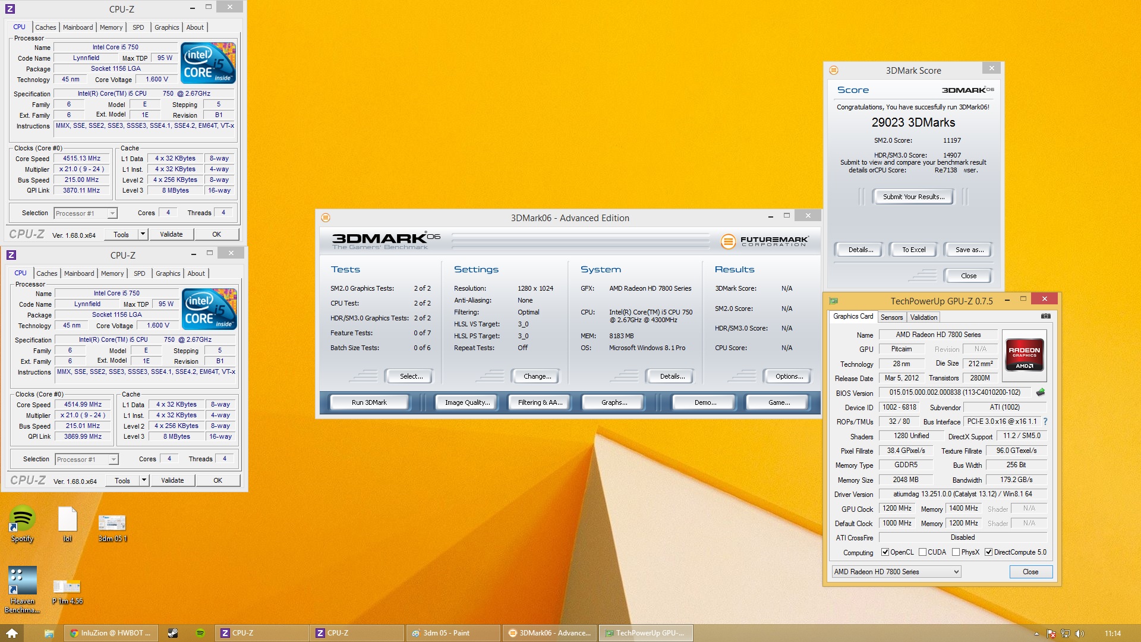Click the 3DMark Score window title icon
The image size is (1141, 642).
[x=834, y=70]
